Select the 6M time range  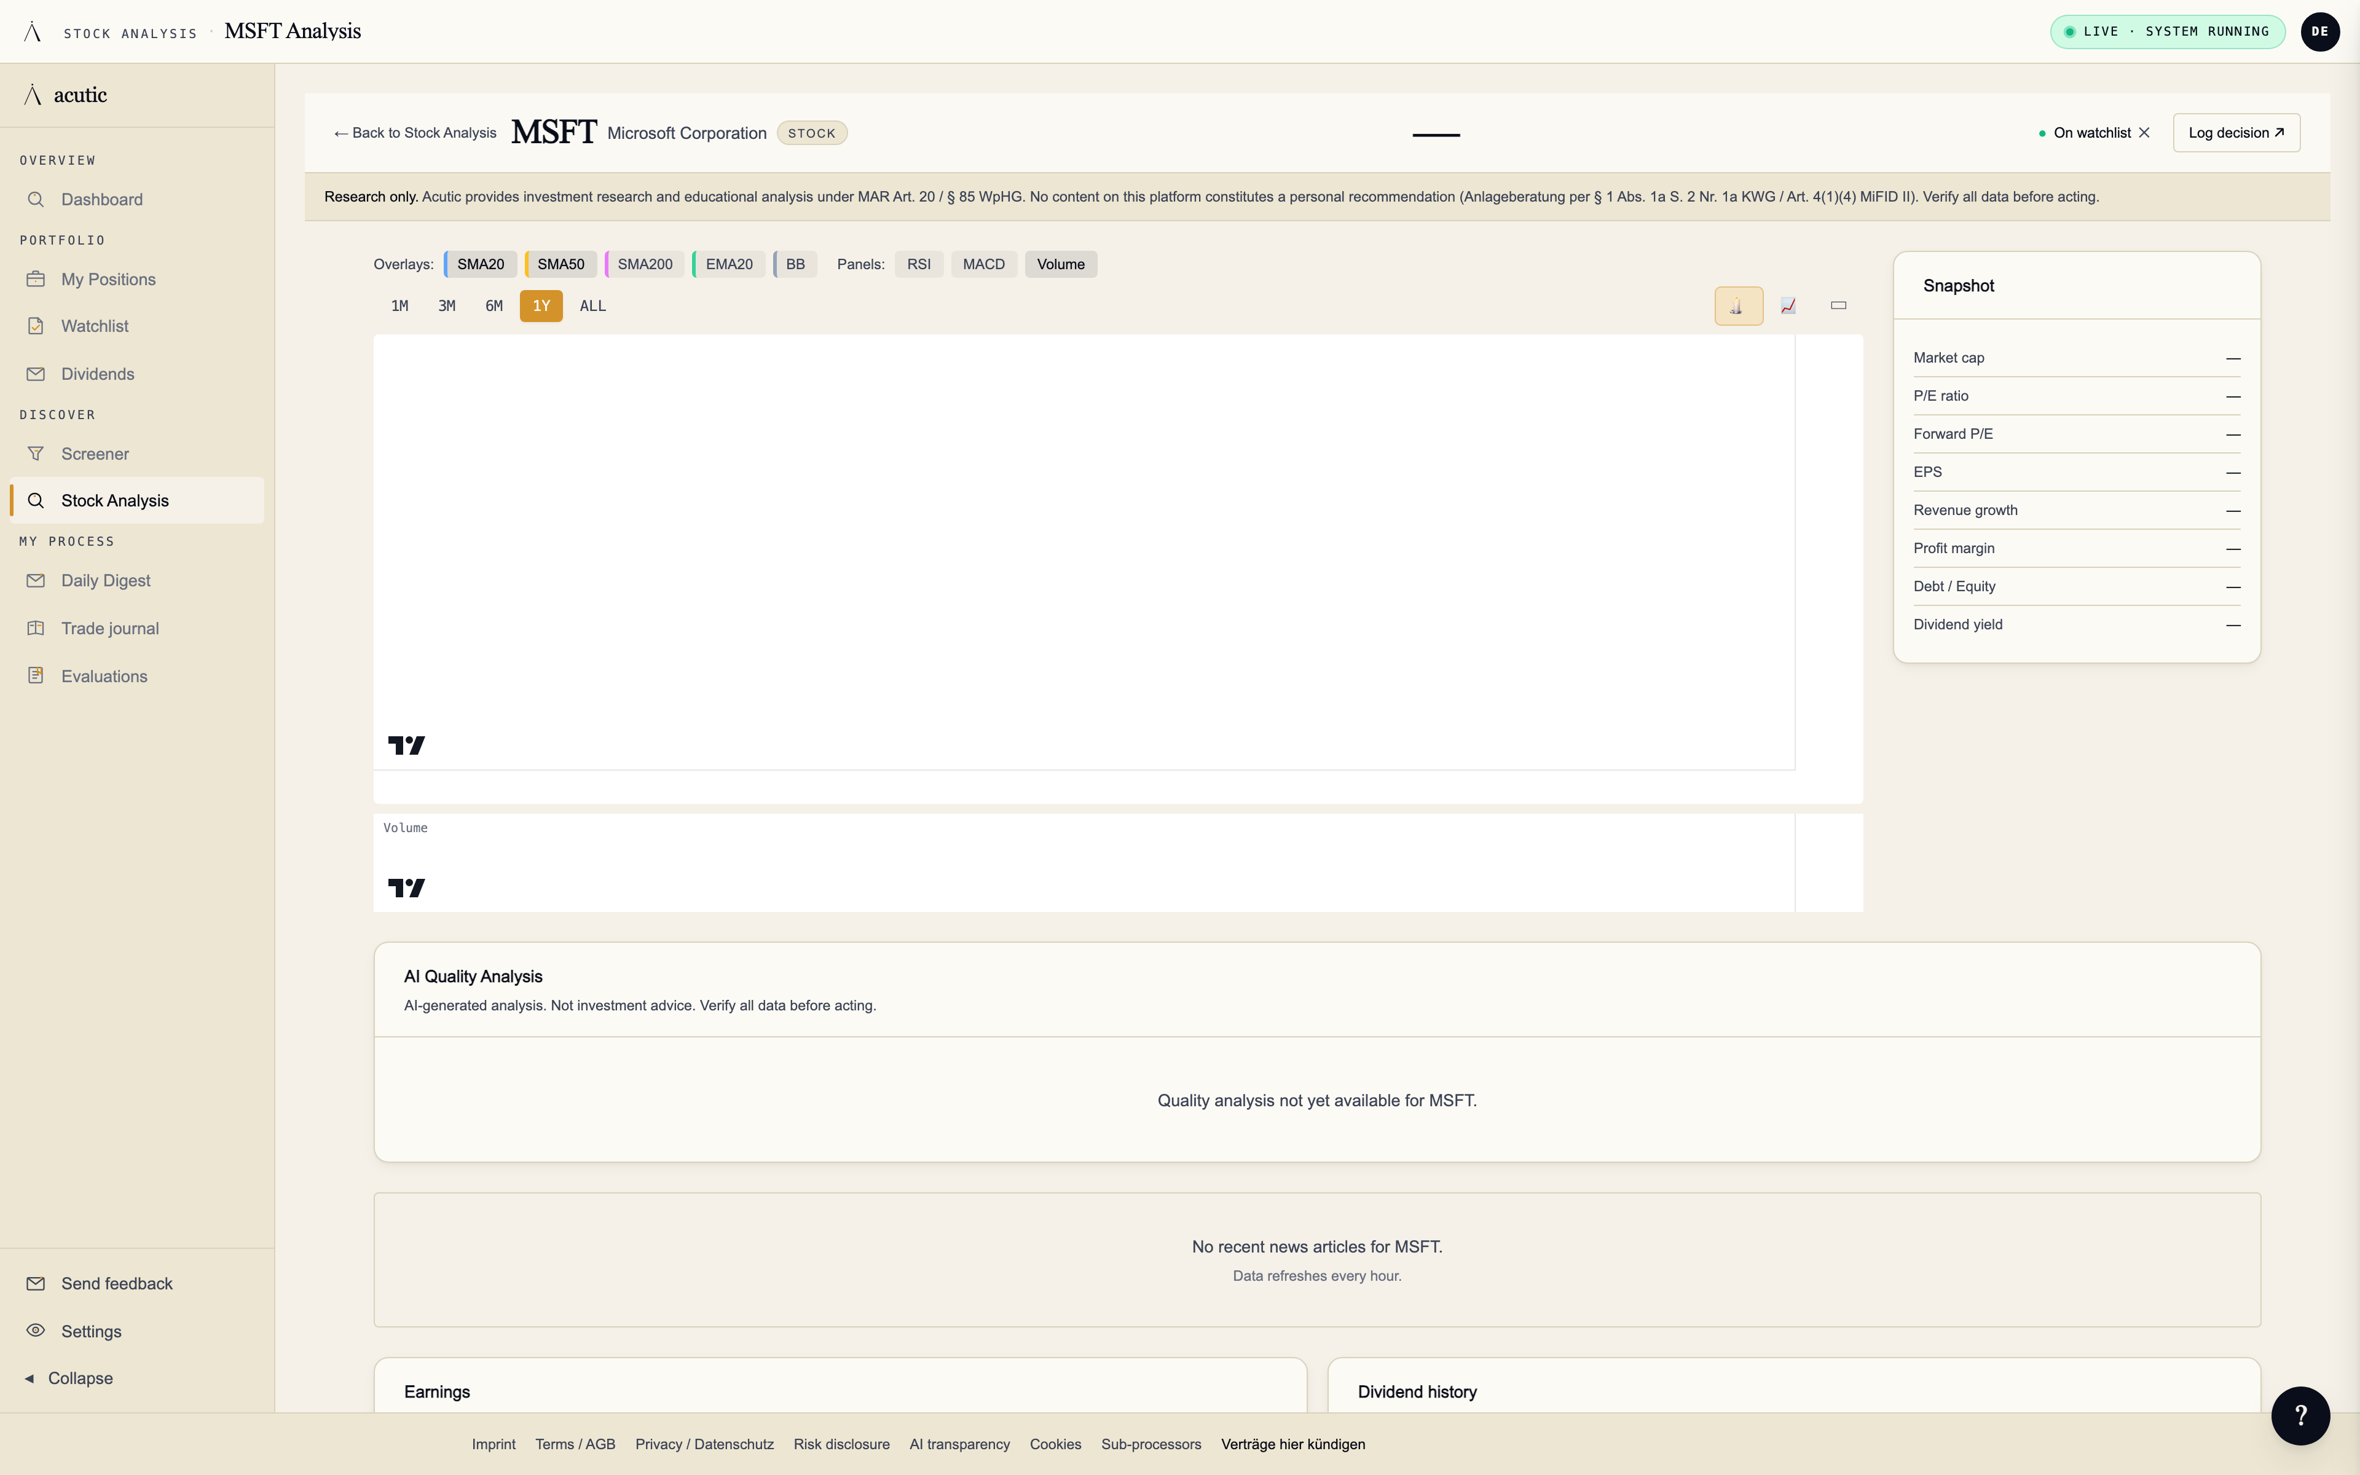[x=494, y=306]
